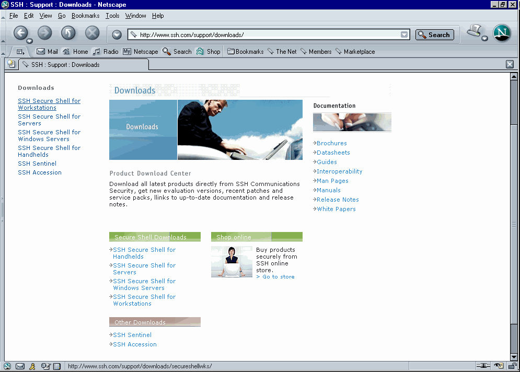Click the Netscape logo throbber

pos(502,33)
